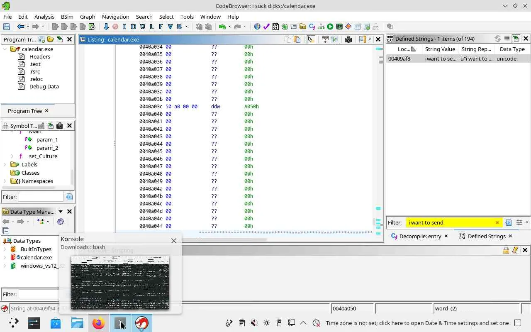Click the paste icon in Listing header
This screenshot has width=531, height=332.
(x=297, y=39)
